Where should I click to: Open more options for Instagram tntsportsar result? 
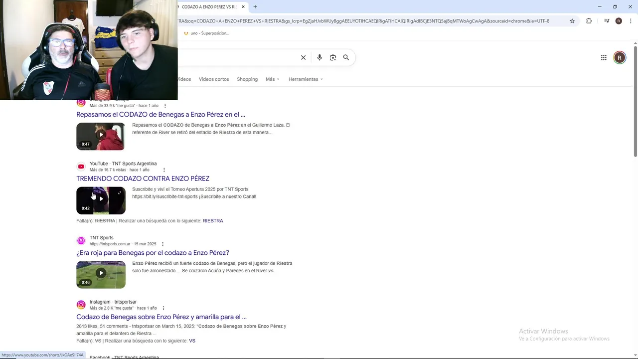pyautogui.click(x=163, y=308)
